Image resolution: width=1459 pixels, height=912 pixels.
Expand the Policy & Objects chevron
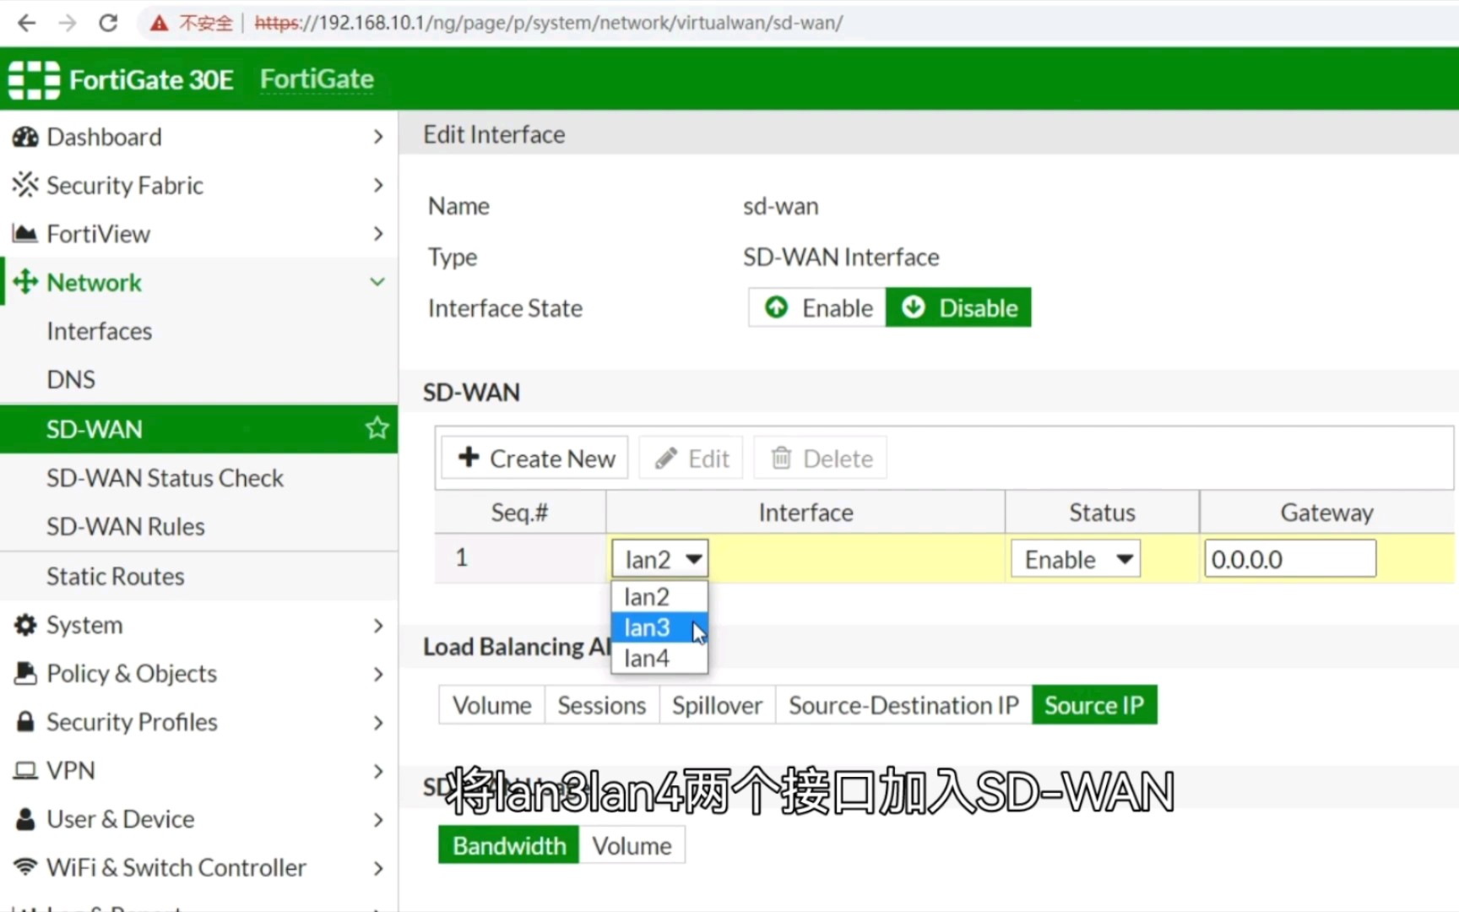click(x=377, y=674)
